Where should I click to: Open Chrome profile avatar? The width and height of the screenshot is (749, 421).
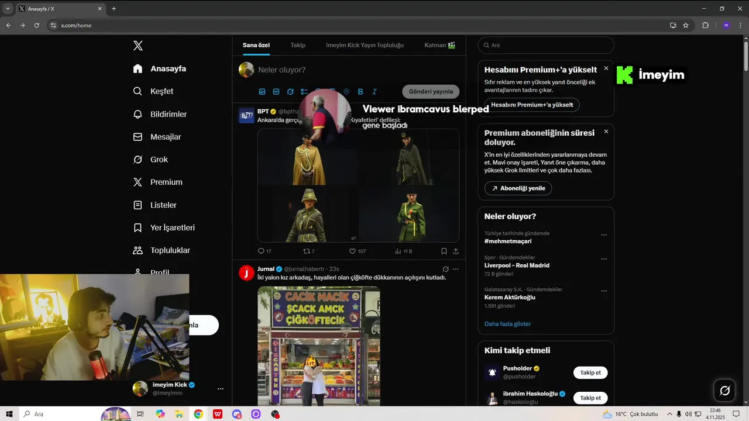click(726, 25)
